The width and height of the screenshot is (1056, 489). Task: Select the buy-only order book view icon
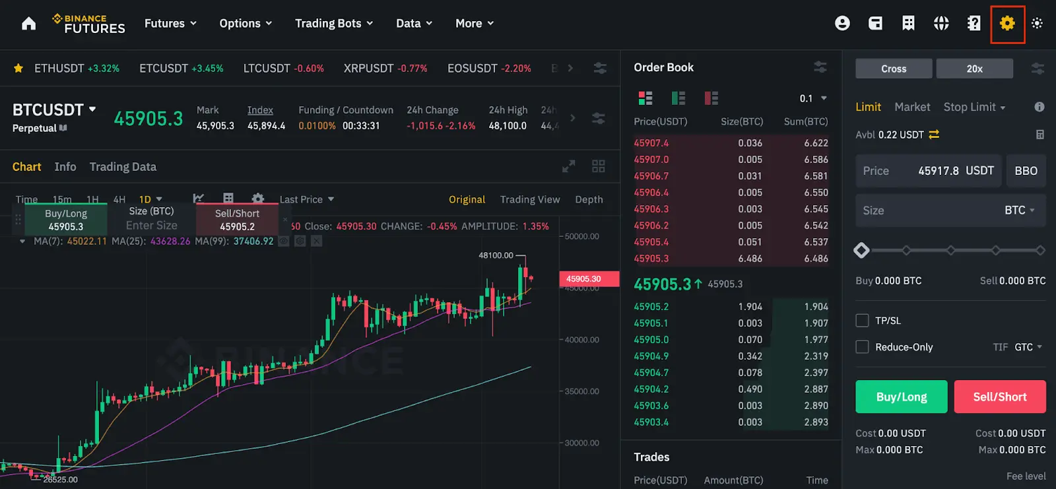(x=678, y=98)
